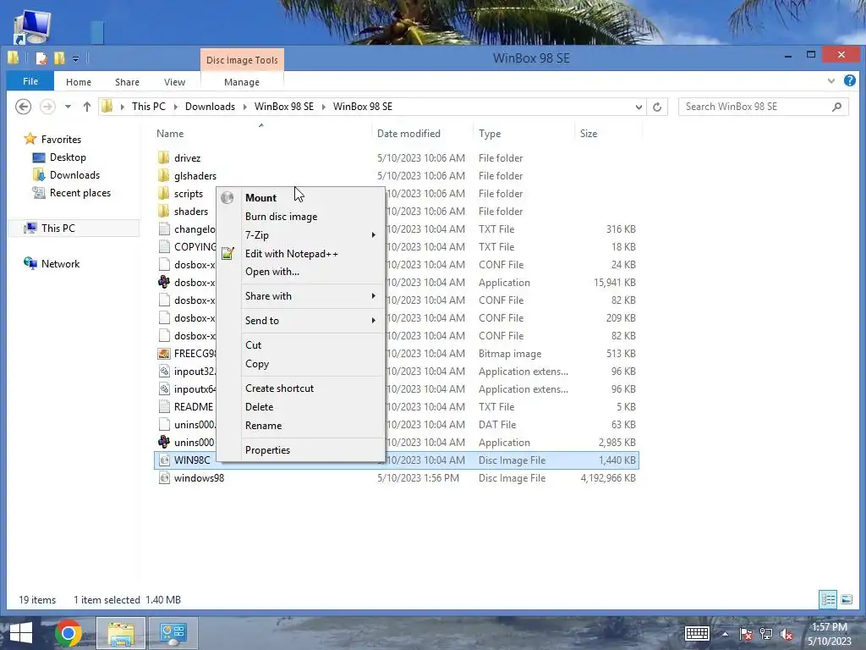Open the File ribbon tab
Image resolution: width=866 pixels, height=650 pixels.
coord(30,81)
